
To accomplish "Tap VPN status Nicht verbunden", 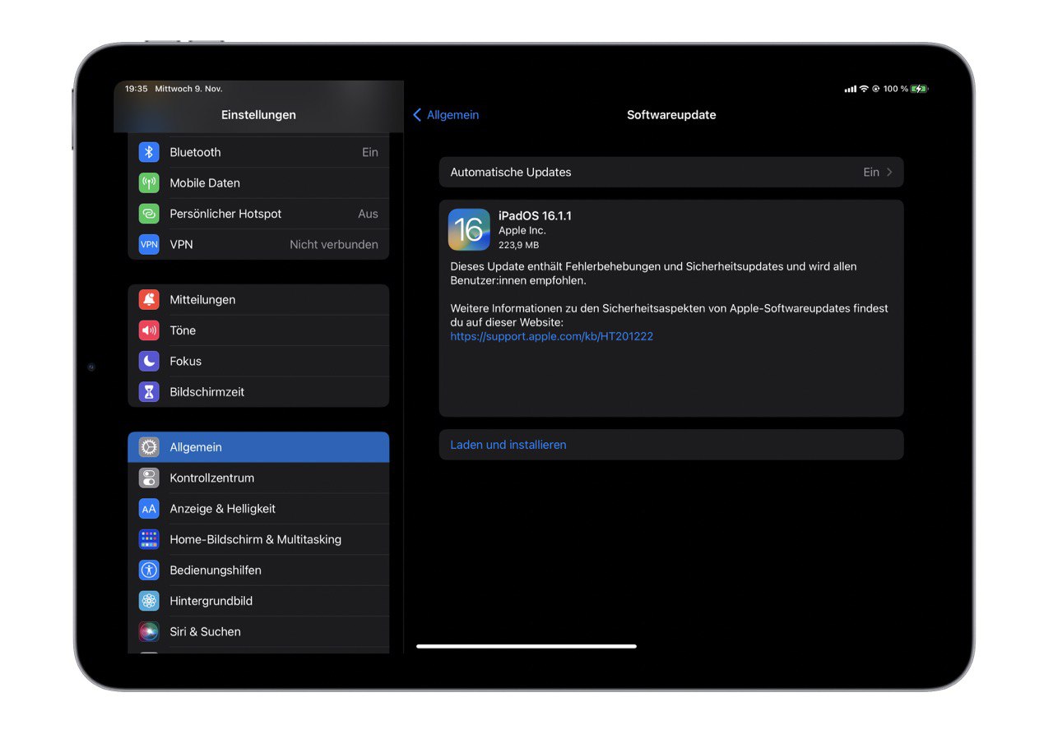I will [334, 244].
